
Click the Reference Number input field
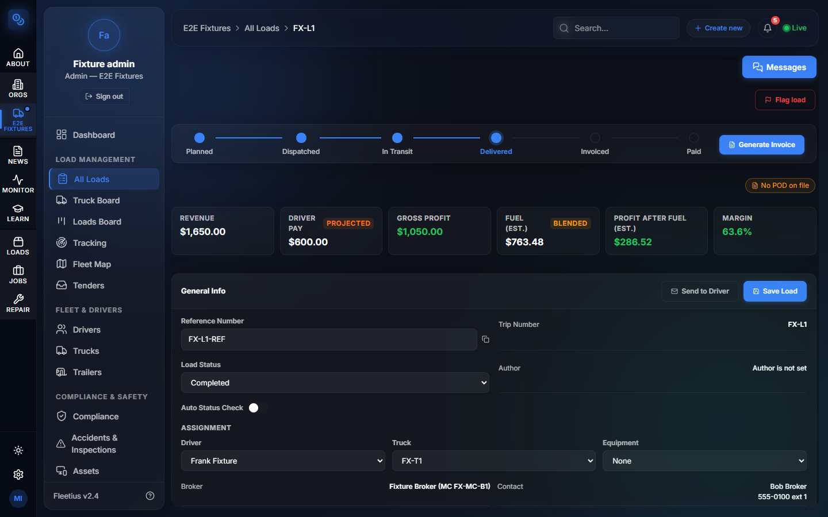click(329, 339)
